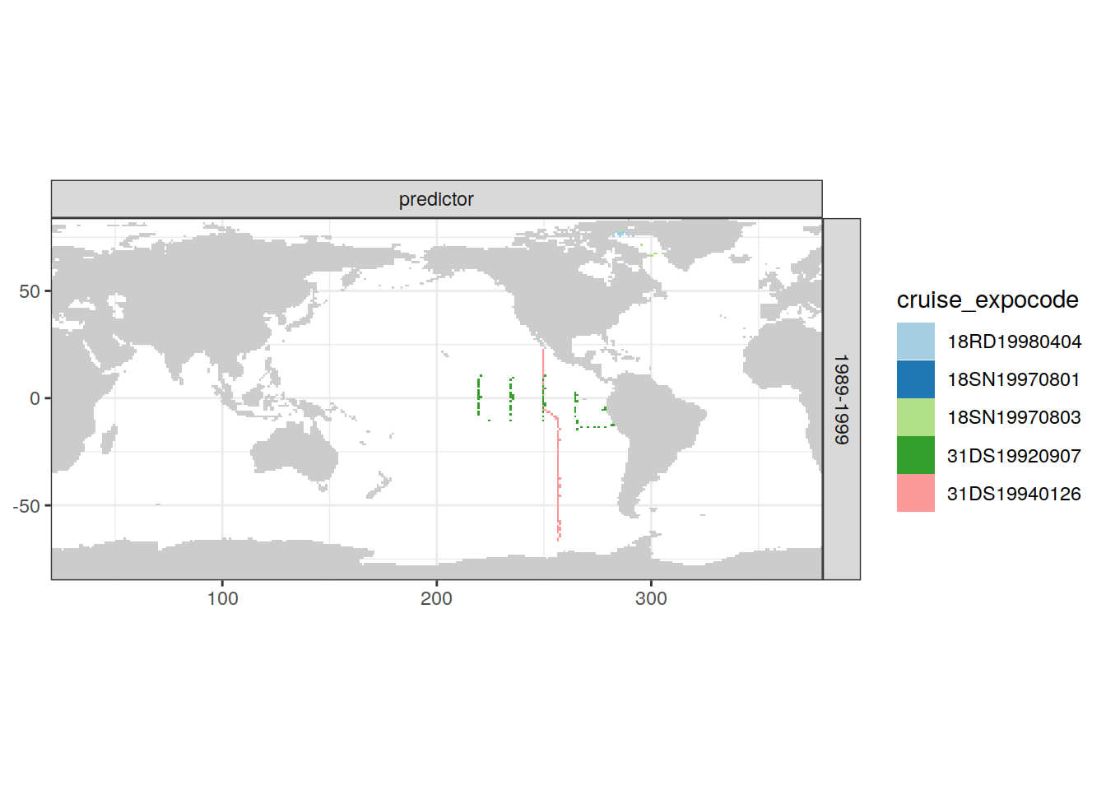Select the 'predictor' facet strip header
1106x790 pixels.
coord(436,199)
